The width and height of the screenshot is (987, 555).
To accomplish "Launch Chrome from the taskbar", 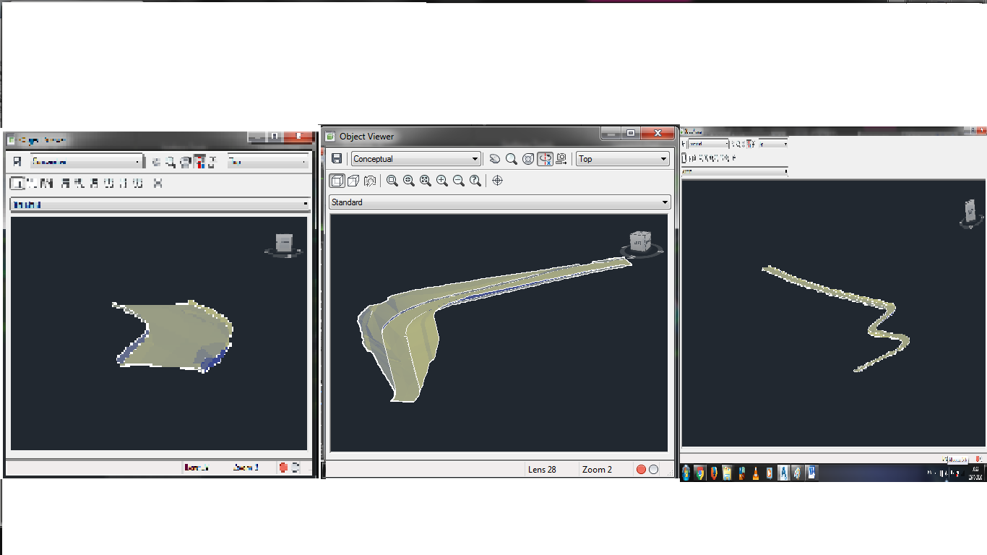I will [699, 474].
